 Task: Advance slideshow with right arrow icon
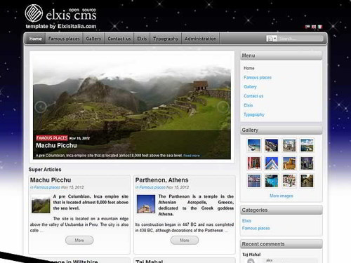pyautogui.click(x=223, y=107)
